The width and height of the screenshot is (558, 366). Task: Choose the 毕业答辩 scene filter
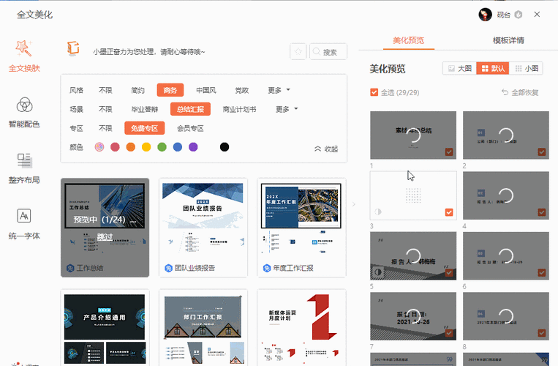click(145, 109)
